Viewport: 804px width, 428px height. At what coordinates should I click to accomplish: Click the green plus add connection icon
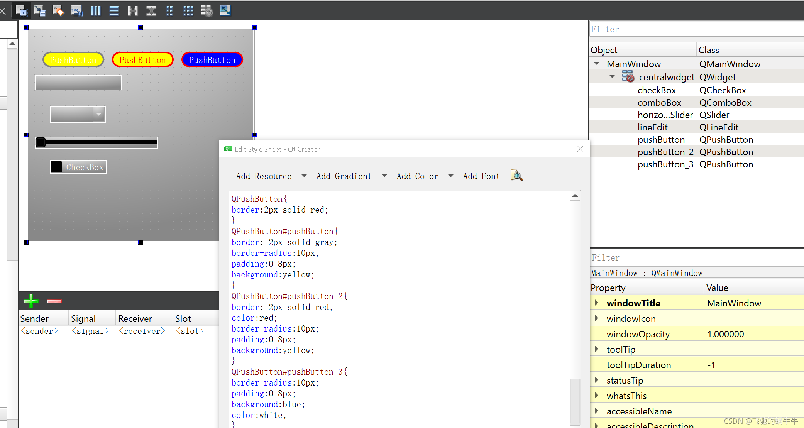pos(31,301)
